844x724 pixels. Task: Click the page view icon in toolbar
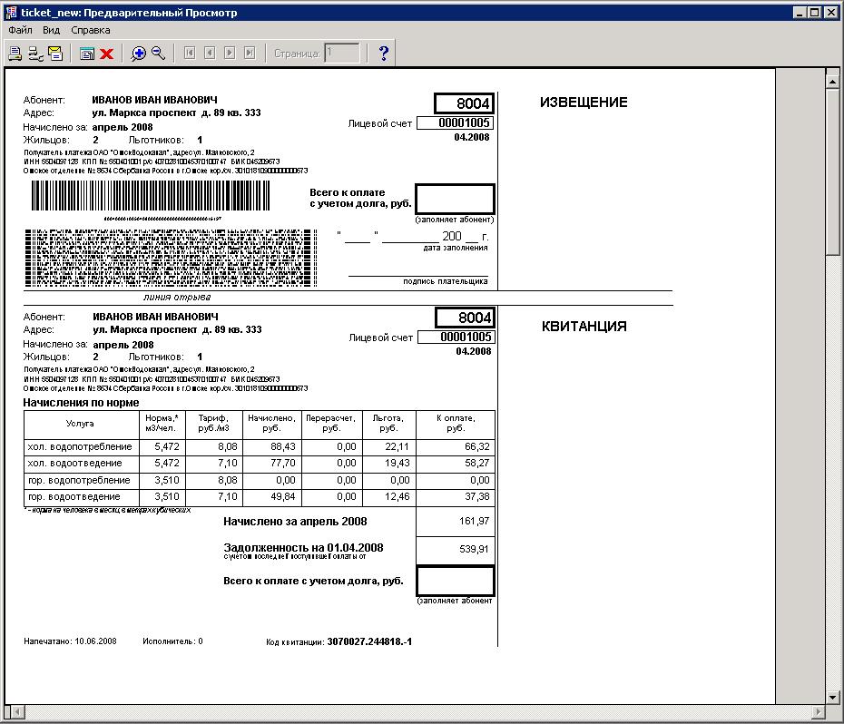(x=87, y=54)
